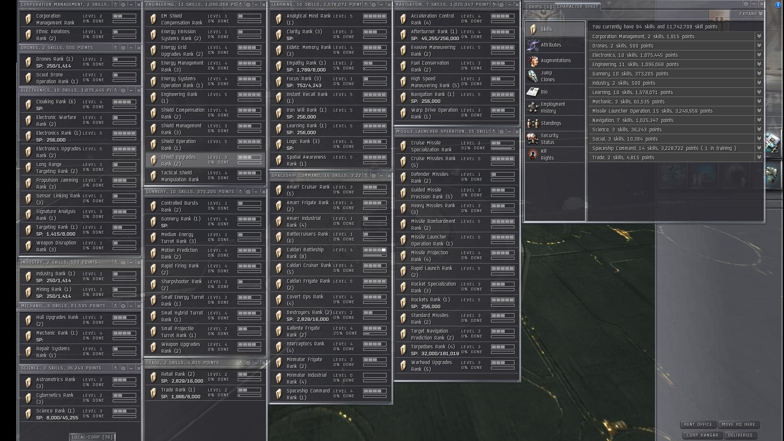Expand the Spaceship Command skill group chevron
The height and width of the screenshot is (441, 784).
point(759,148)
